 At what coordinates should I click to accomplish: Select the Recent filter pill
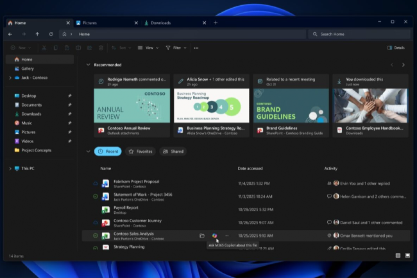coord(108,152)
